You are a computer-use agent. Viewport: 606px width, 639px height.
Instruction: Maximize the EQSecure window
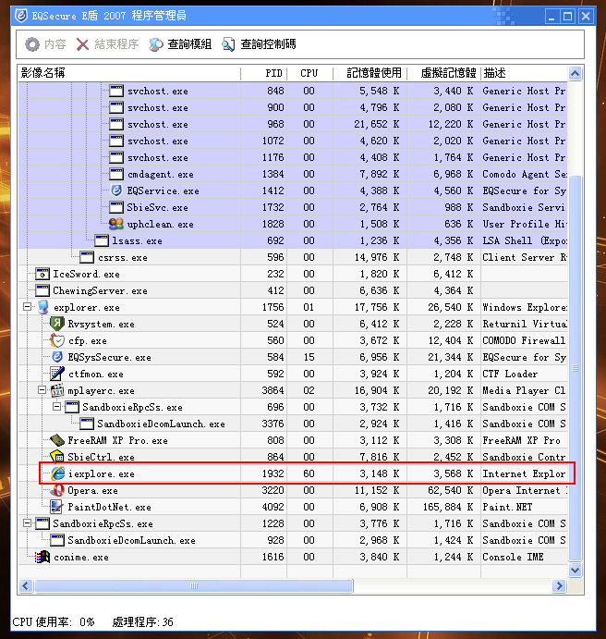[x=568, y=17]
